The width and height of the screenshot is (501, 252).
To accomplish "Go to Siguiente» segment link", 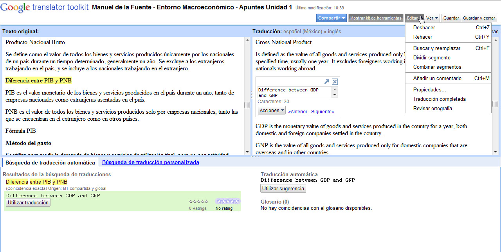I will coord(323,112).
